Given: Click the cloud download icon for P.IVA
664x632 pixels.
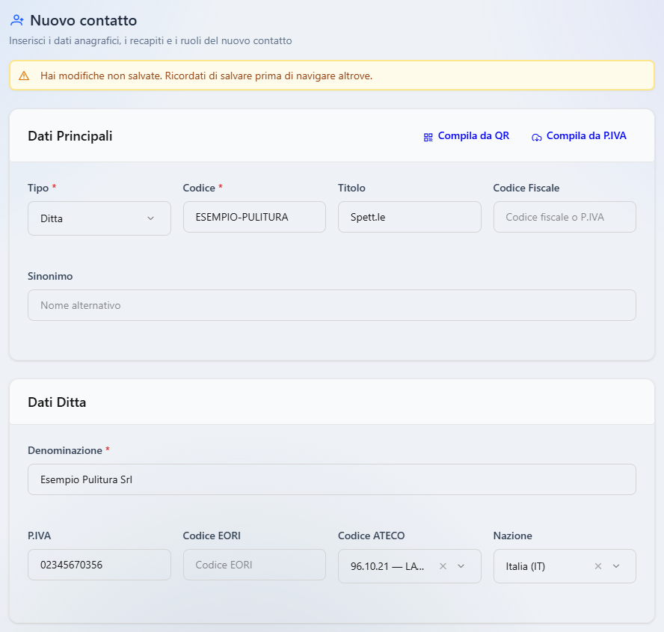Looking at the screenshot, I should click(537, 137).
